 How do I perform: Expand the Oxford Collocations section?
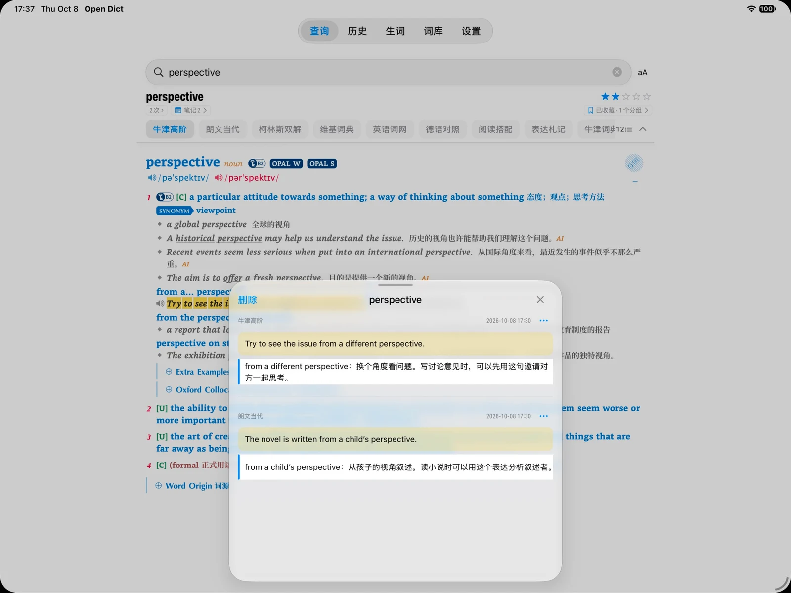[x=197, y=390]
